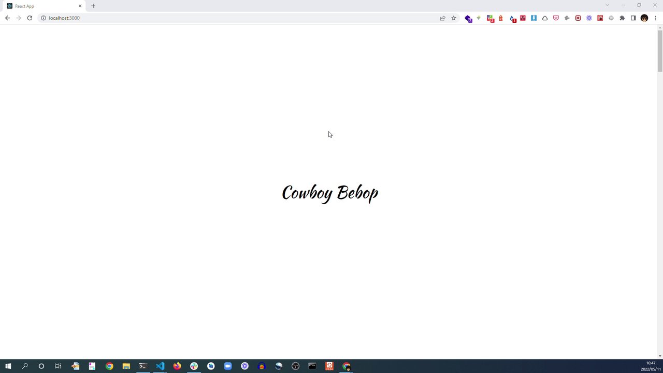Open the tab search chevron
This screenshot has width=663, height=373.
[x=607, y=5]
